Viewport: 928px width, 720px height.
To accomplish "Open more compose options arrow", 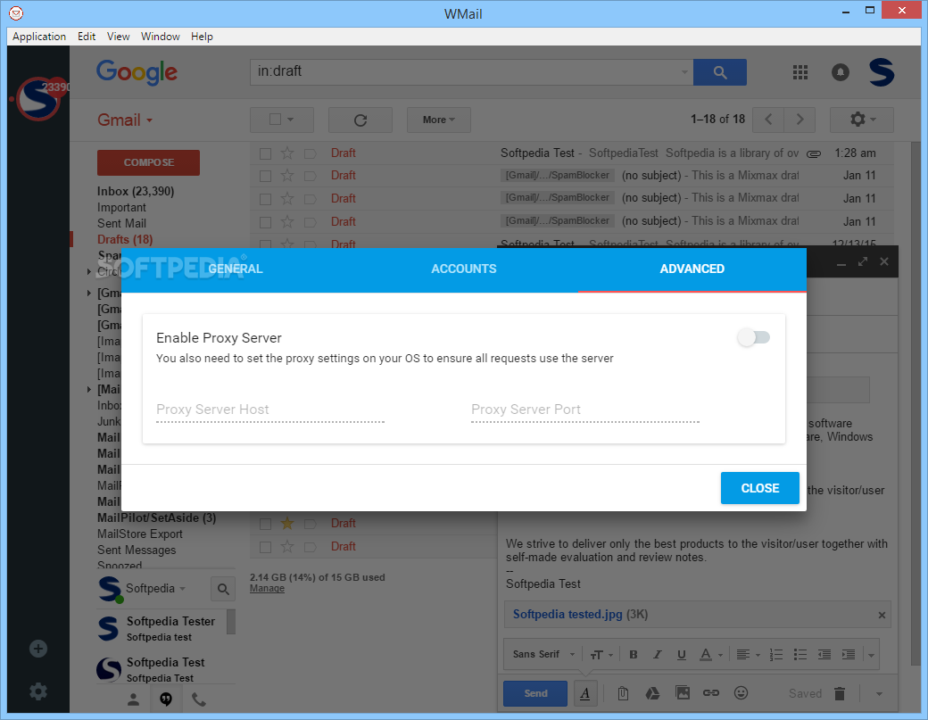I will (879, 693).
